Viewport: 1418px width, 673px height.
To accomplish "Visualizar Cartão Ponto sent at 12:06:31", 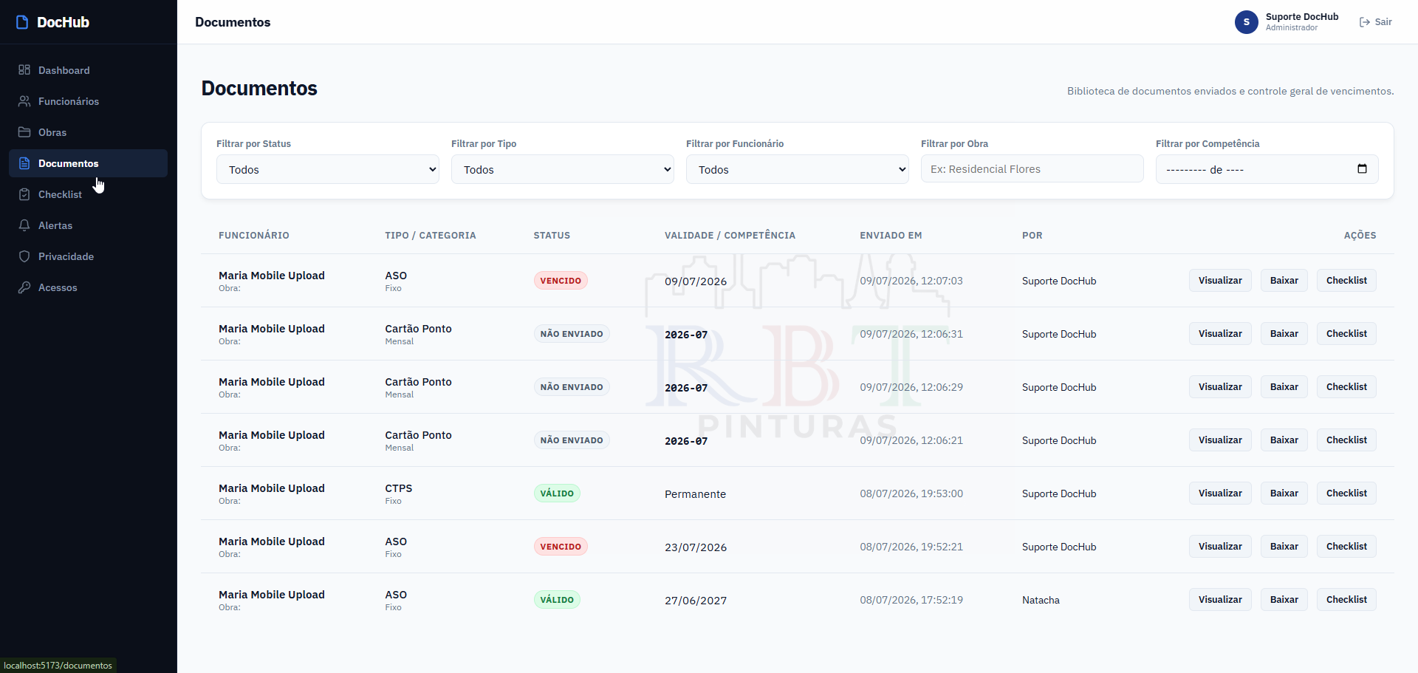I will click(1220, 334).
